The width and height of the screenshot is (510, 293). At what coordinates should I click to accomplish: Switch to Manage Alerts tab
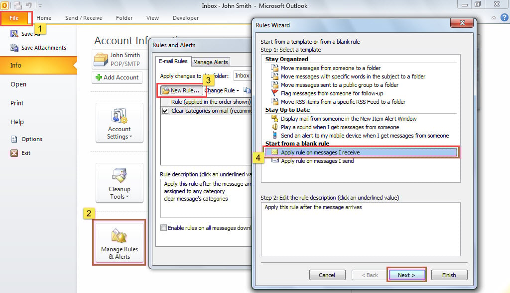(x=211, y=62)
